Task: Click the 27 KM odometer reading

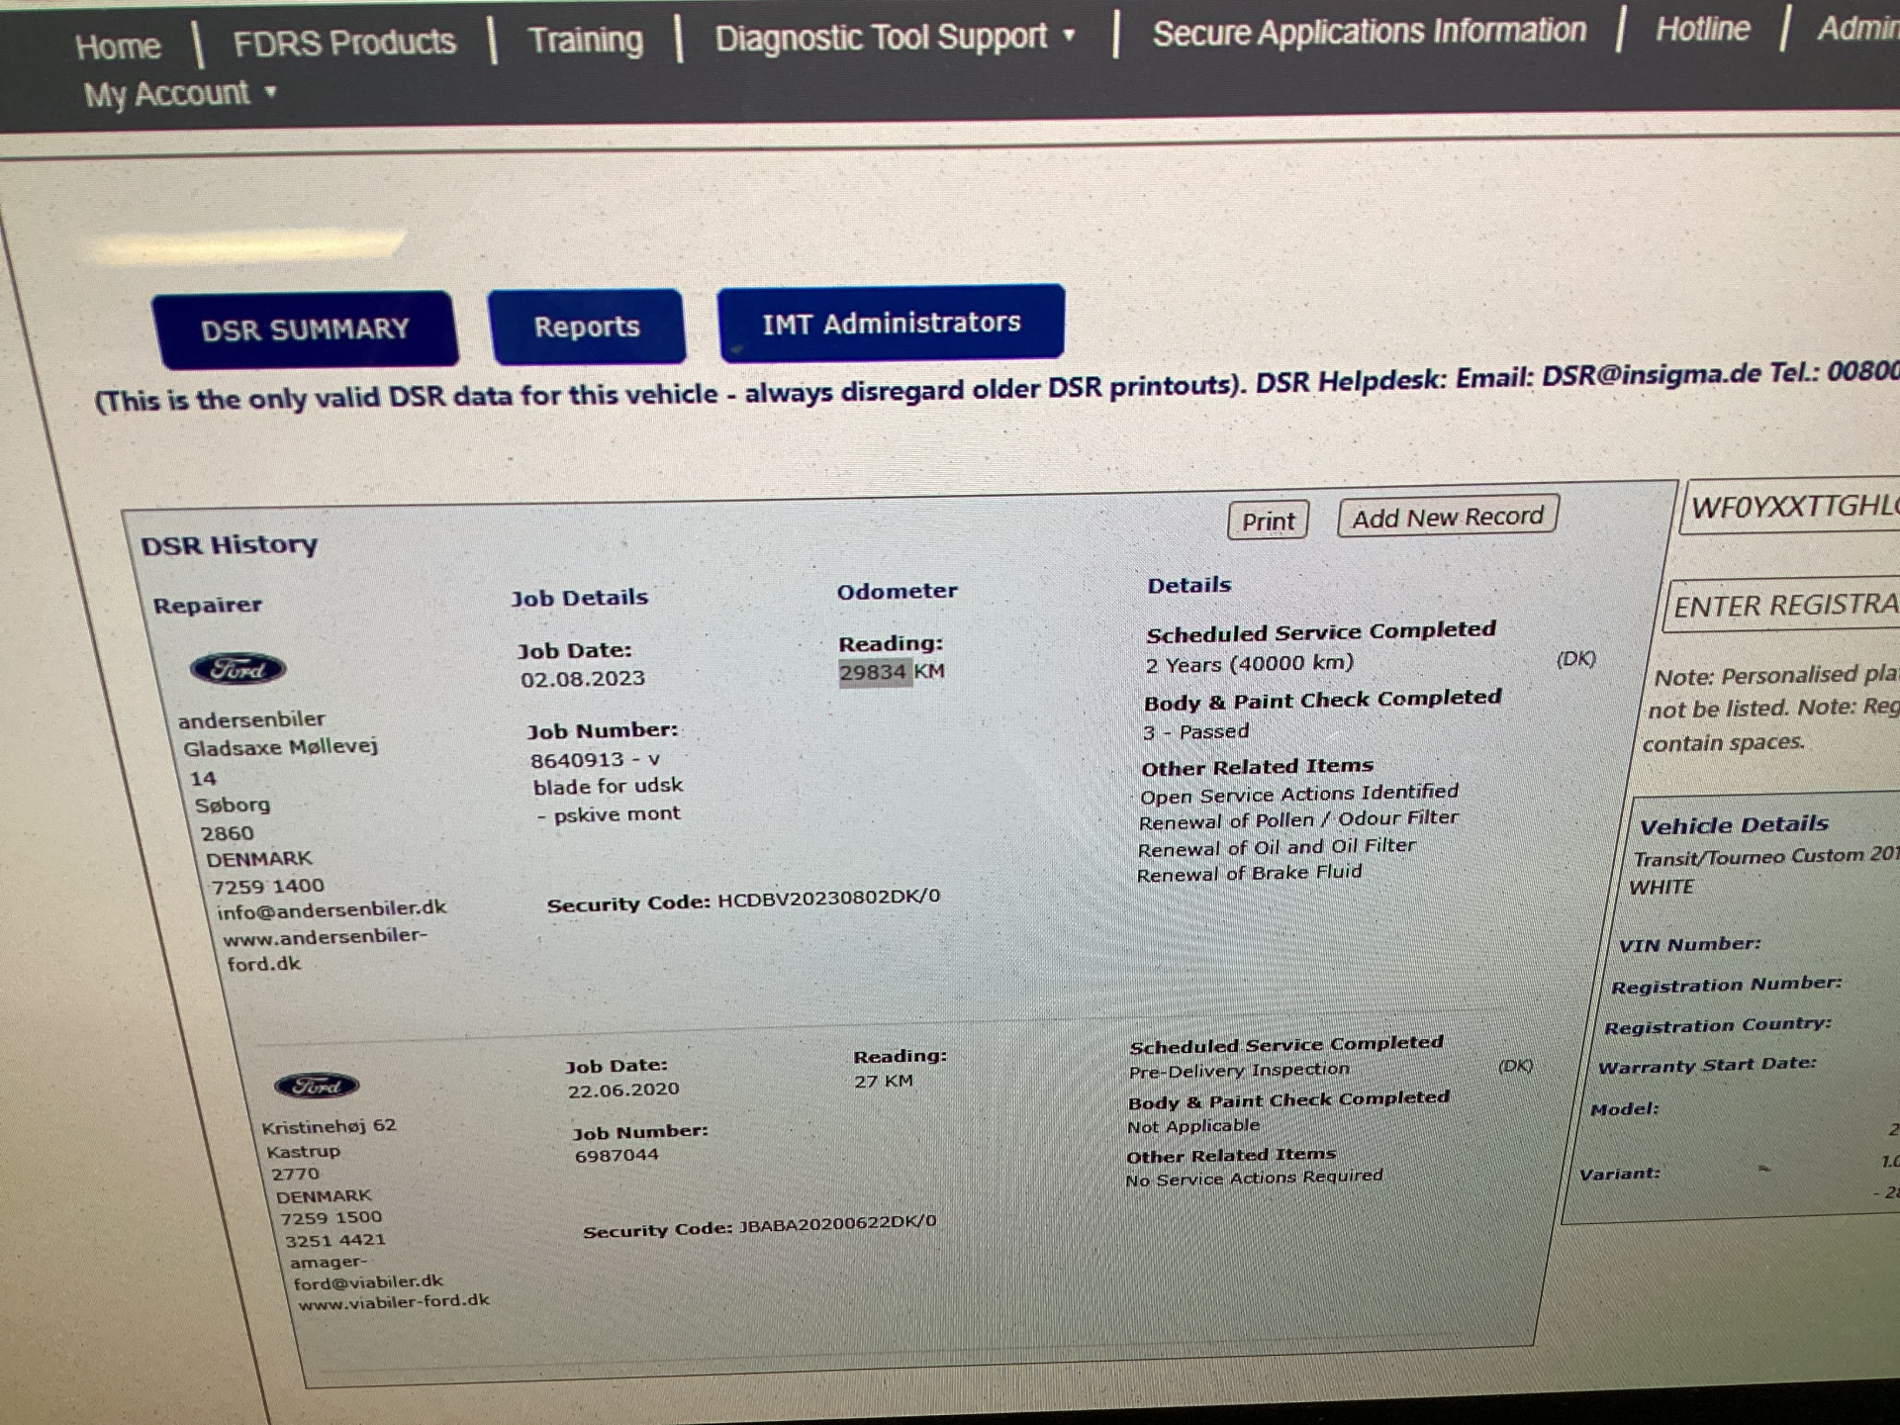Action: 884,1082
